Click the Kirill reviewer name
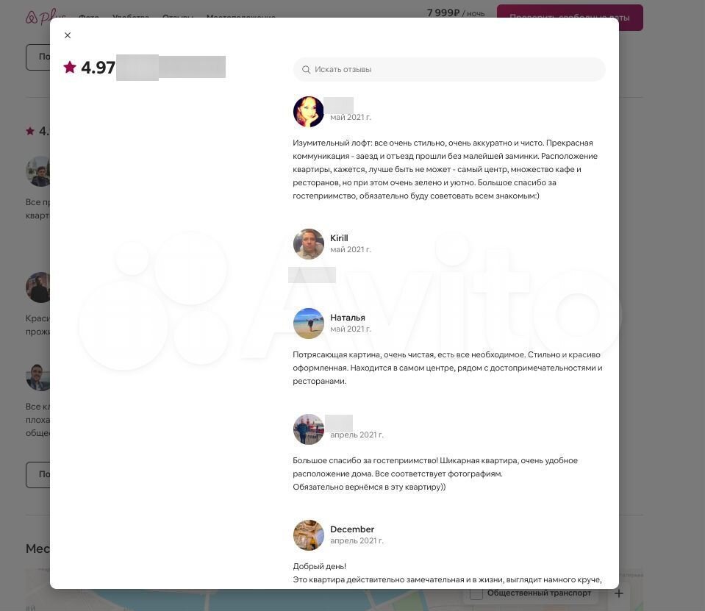Viewport: 705px width, 611px height. (x=339, y=238)
